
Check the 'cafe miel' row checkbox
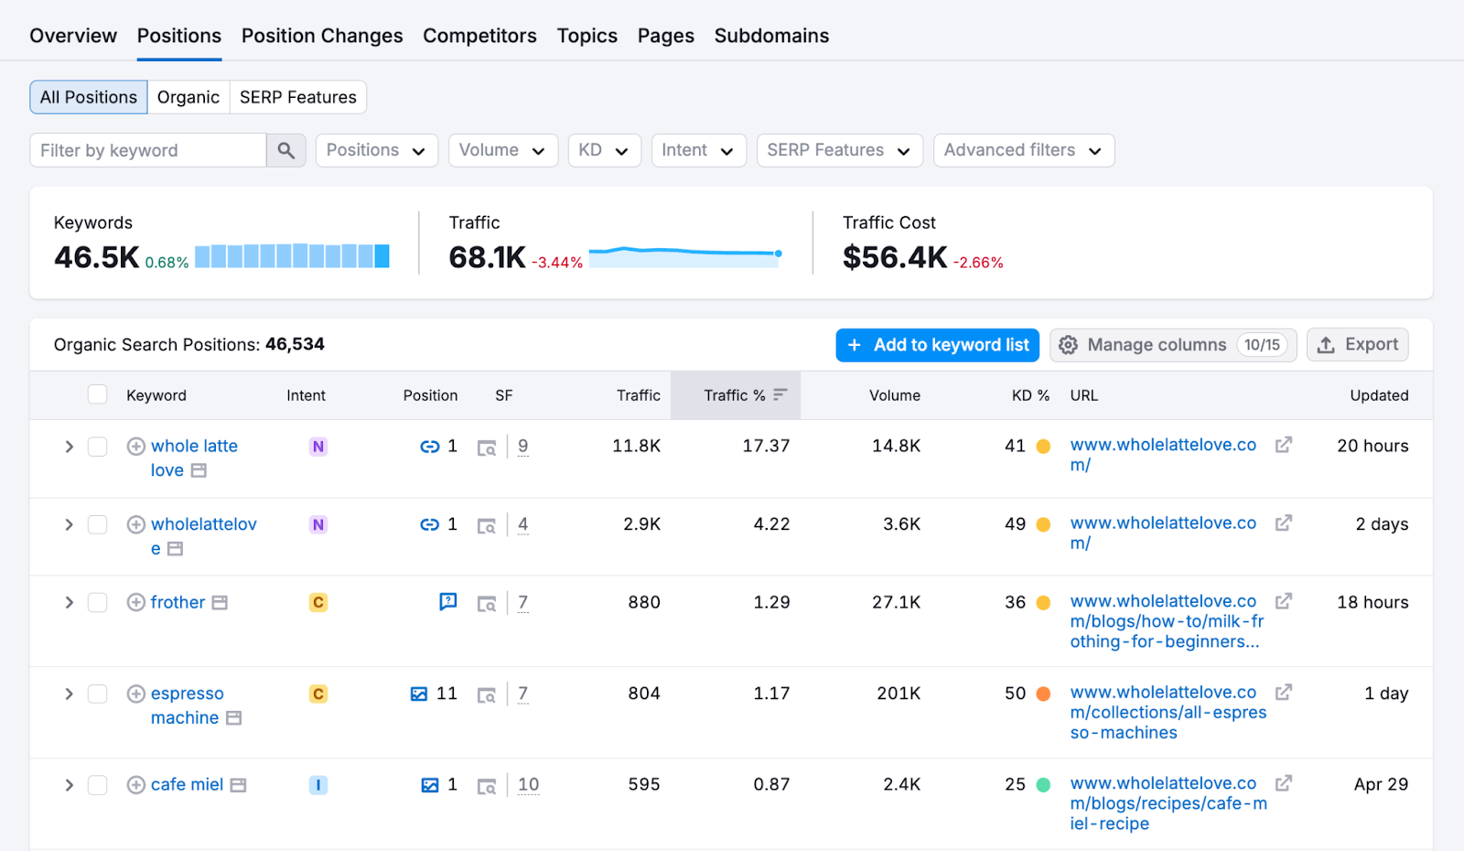point(98,785)
